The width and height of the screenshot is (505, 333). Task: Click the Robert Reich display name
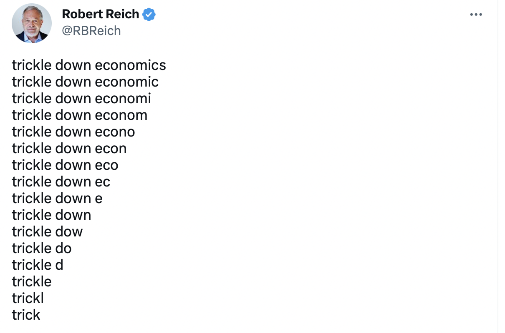(x=100, y=14)
